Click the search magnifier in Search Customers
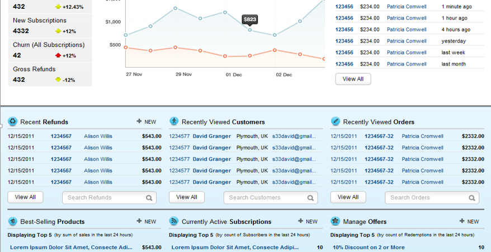 310,198
